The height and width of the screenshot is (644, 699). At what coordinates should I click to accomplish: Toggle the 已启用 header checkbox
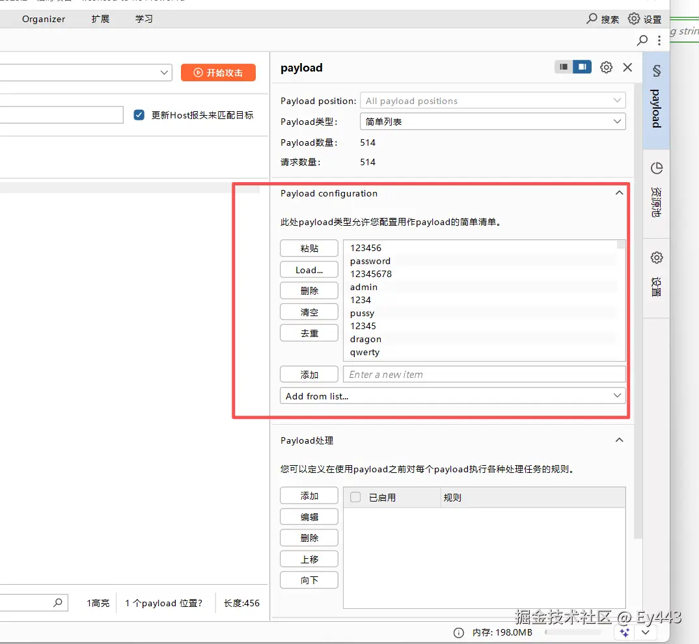(x=355, y=497)
